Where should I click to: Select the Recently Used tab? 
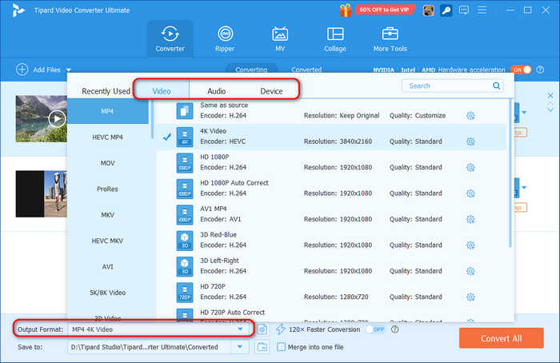[x=106, y=91]
